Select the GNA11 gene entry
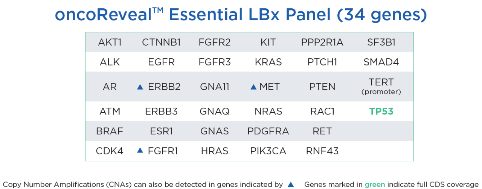 pyautogui.click(x=215, y=87)
